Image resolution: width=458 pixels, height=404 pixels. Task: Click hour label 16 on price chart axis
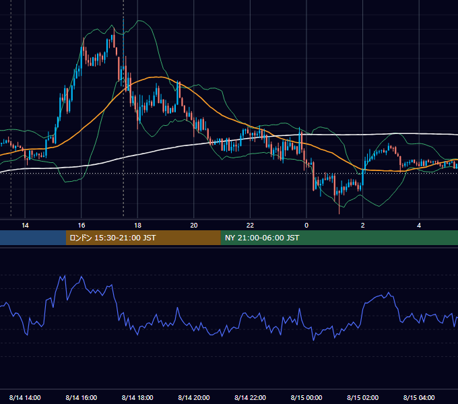click(x=81, y=225)
